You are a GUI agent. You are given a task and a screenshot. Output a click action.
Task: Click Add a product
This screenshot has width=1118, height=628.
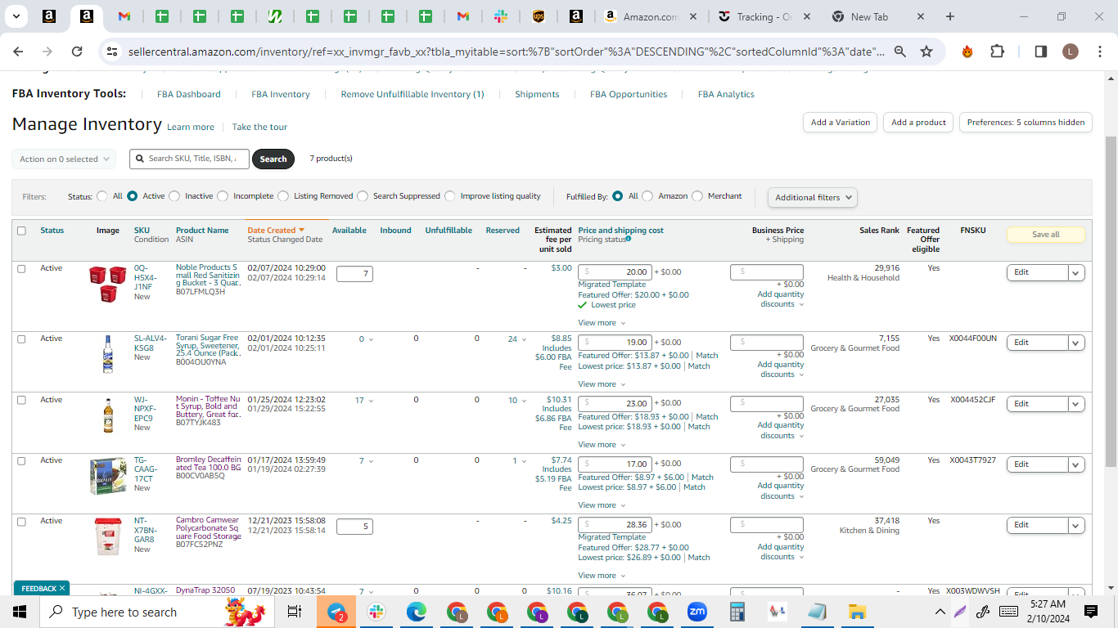pyautogui.click(x=918, y=123)
